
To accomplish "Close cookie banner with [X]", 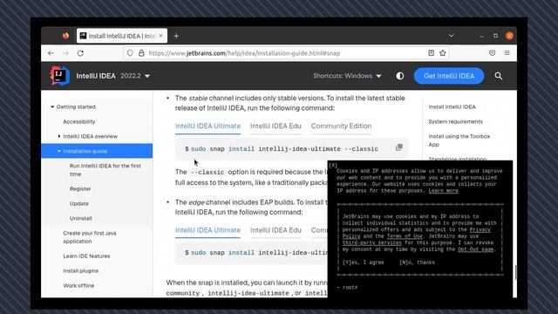I will click(333, 166).
